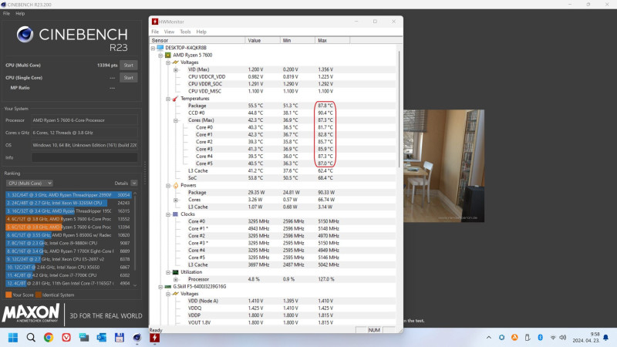Click the rendered room preview image
Screen dimensions: 617x347
point(443,166)
